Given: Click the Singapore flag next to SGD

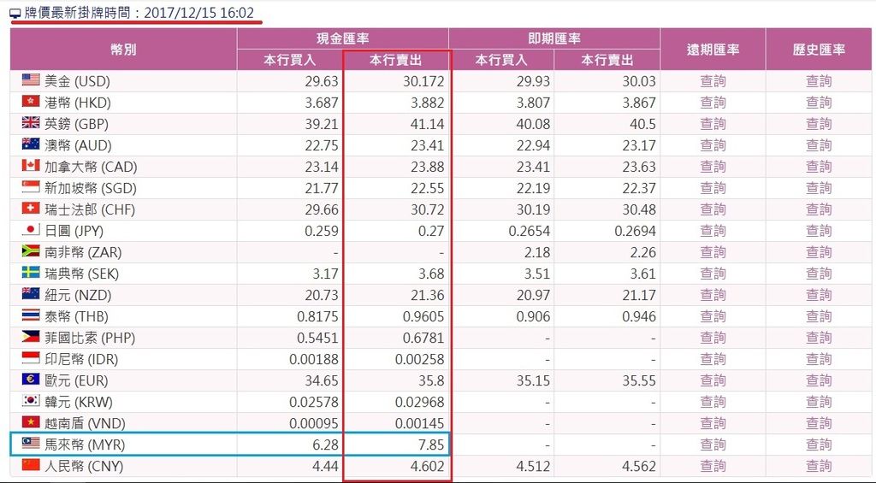Looking at the screenshot, I should click(x=31, y=186).
